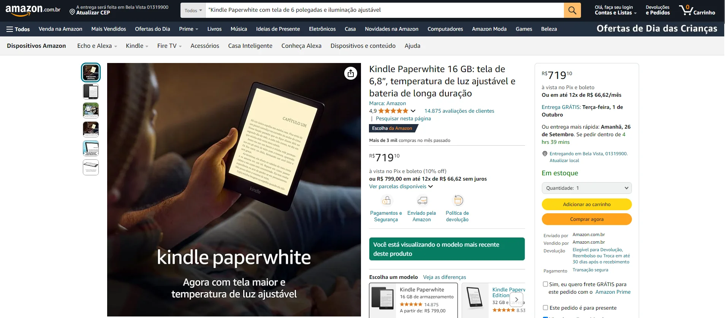Open Beleza nav item
Viewport: 725px width, 318px height.
[549, 29]
